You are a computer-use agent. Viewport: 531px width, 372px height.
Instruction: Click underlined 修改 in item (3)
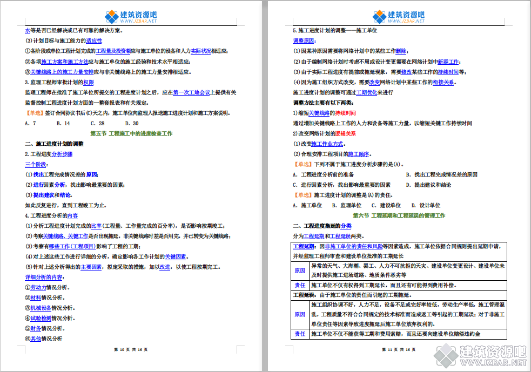[406, 72]
